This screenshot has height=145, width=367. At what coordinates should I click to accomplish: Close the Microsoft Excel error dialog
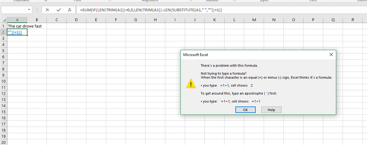(331, 55)
